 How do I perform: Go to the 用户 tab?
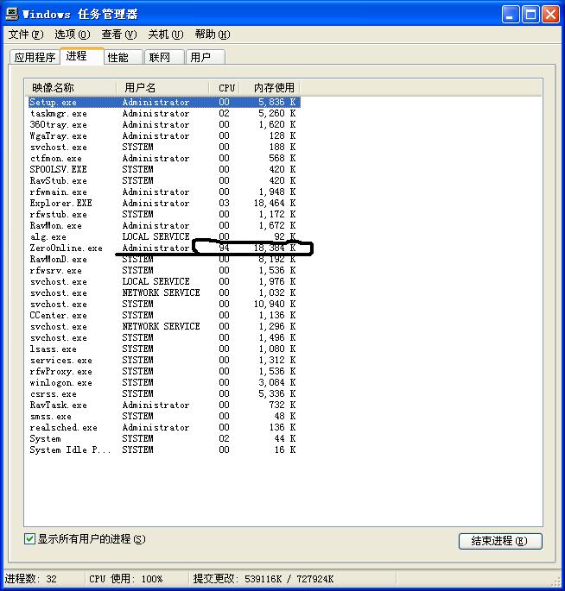coord(206,57)
